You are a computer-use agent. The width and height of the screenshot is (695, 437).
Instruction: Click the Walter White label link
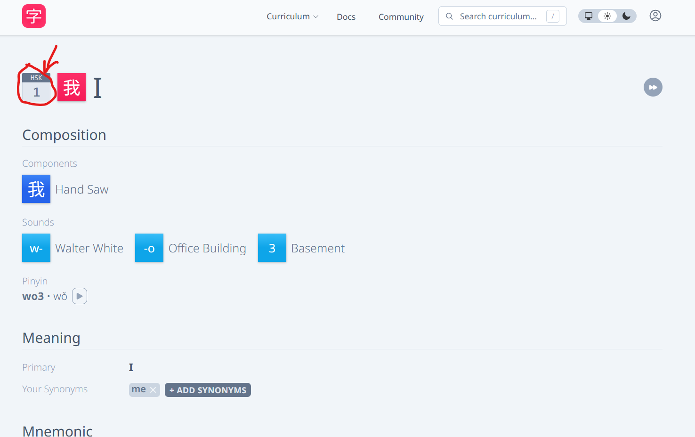89,248
